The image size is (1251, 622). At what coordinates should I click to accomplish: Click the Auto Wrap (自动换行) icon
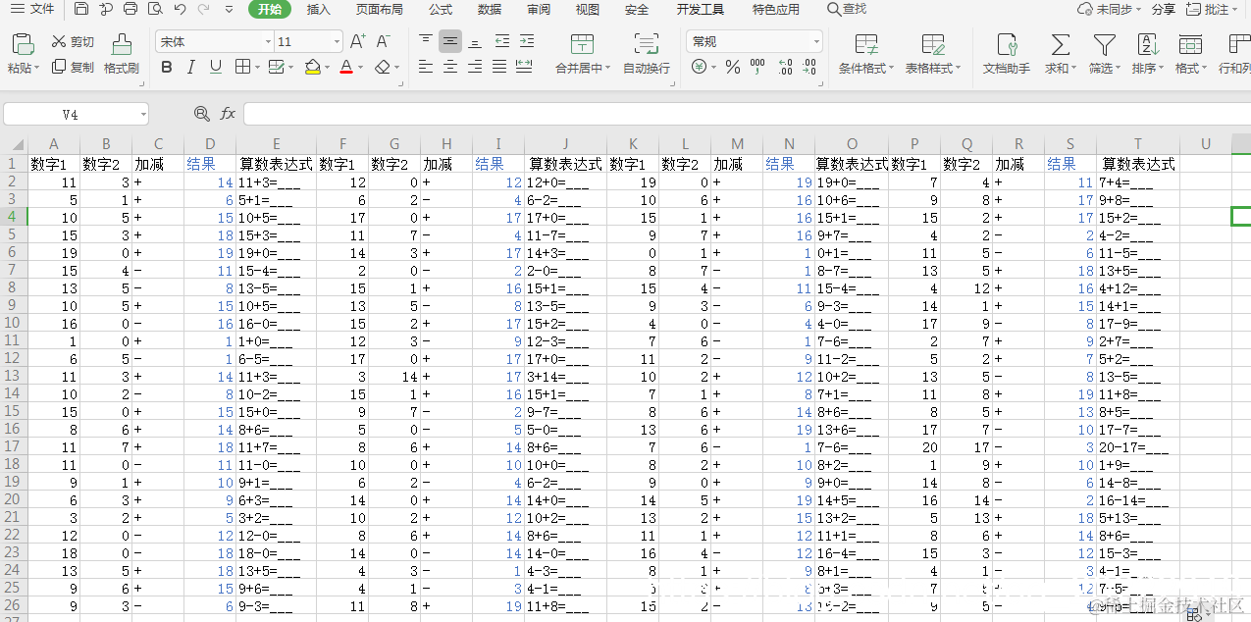click(x=647, y=44)
